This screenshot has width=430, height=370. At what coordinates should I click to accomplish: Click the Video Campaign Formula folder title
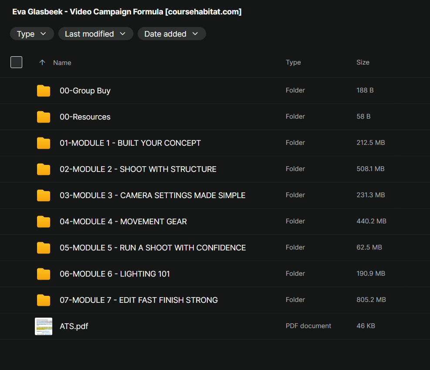click(x=127, y=11)
